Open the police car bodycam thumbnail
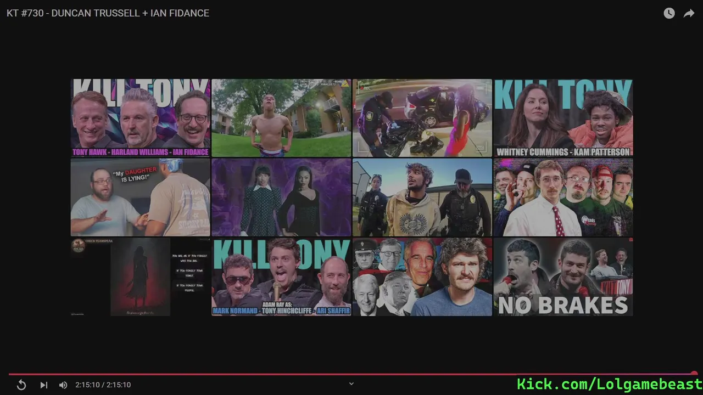This screenshot has width=703, height=395. click(422, 118)
